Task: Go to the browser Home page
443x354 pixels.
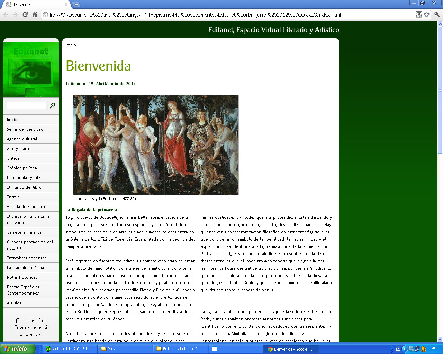Action: (35, 15)
